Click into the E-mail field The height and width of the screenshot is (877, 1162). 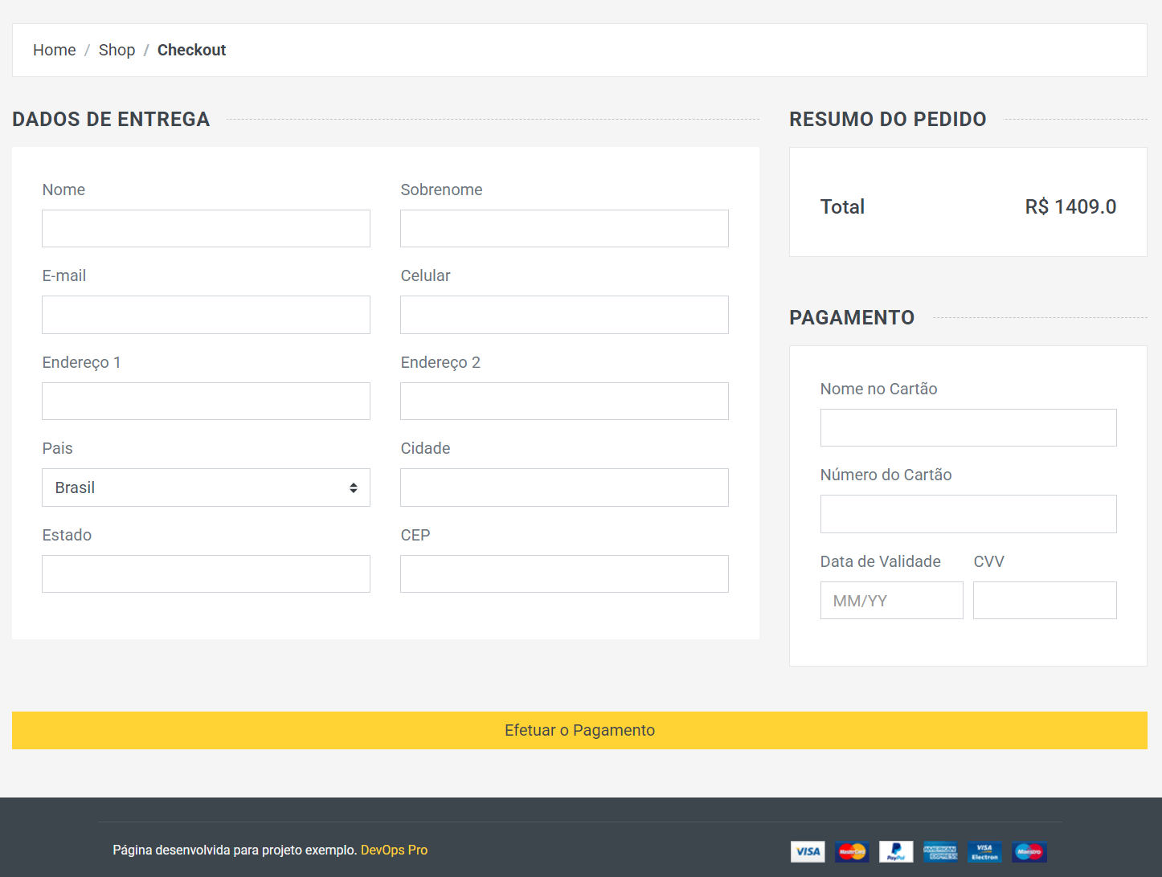coord(206,315)
